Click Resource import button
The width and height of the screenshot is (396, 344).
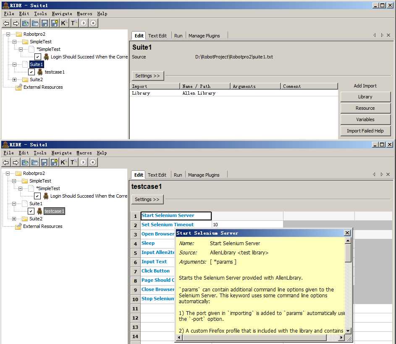[365, 108]
